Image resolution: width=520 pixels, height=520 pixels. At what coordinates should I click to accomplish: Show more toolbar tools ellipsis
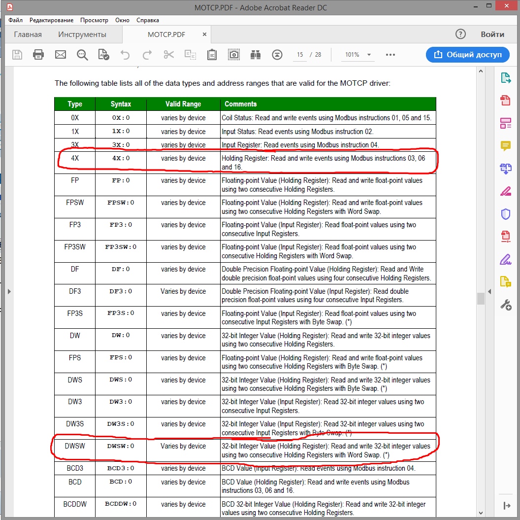(x=390, y=55)
